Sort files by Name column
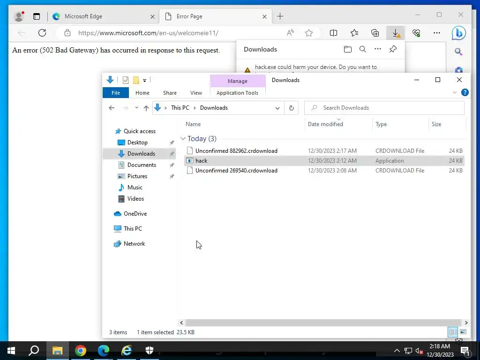The height and width of the screenshot is (360, 480). pos(193,124)
